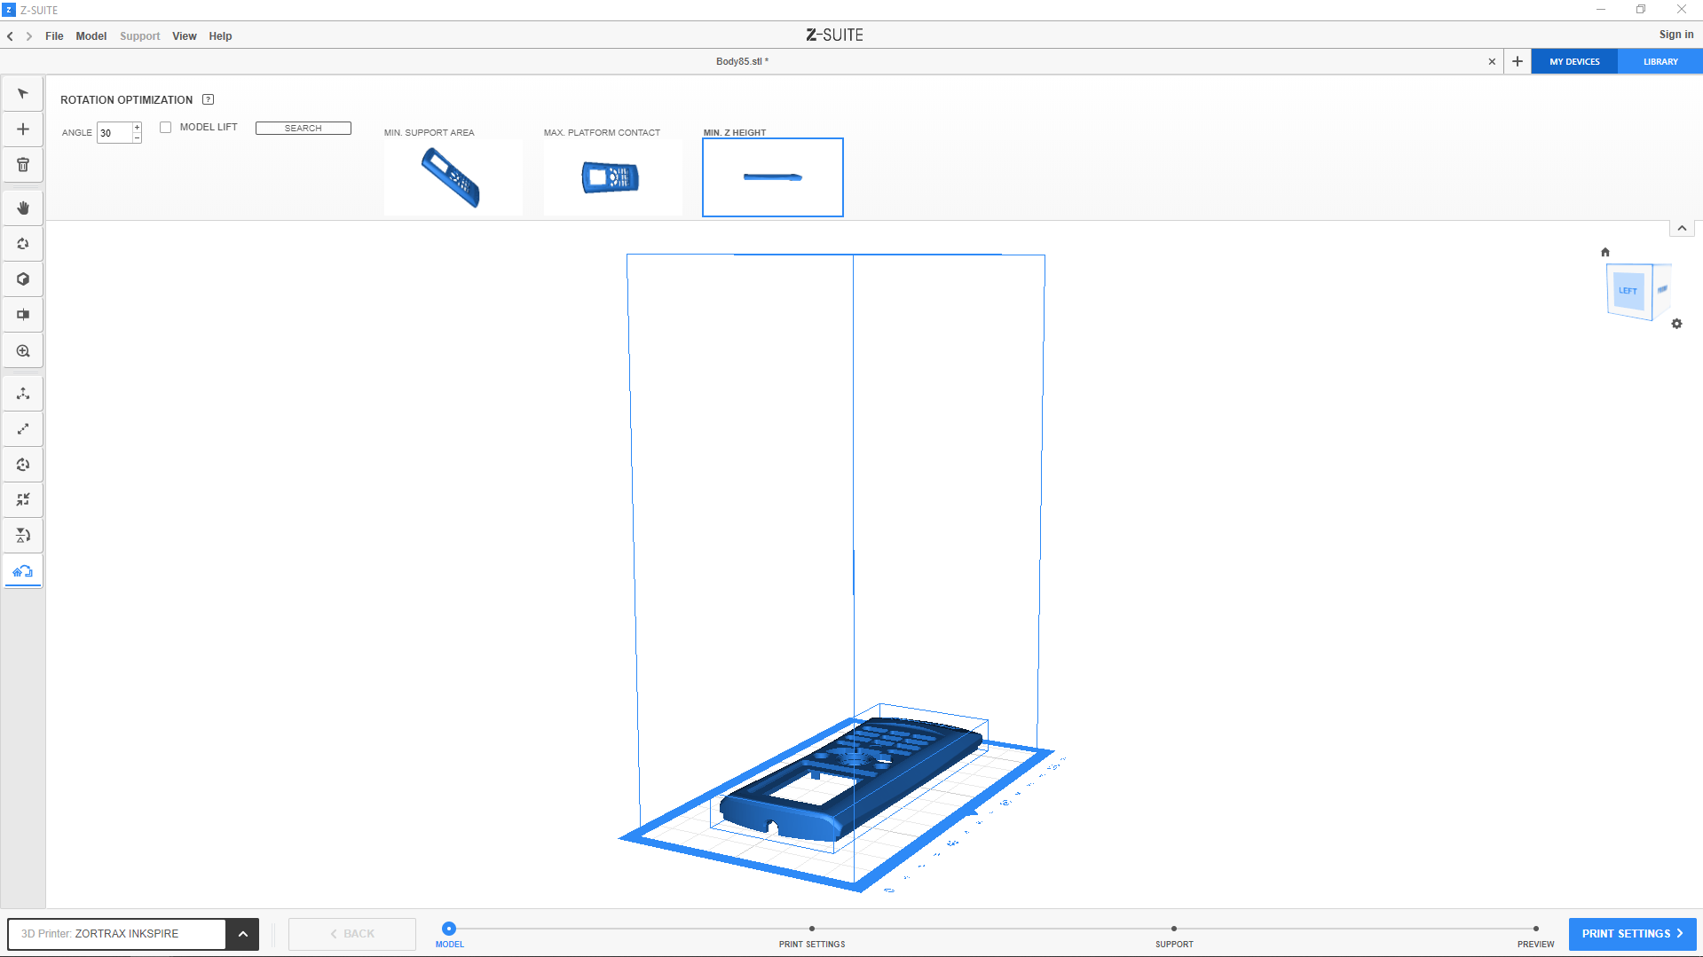Select the move axes tool
This screenshot has height=957, width=1703.
pos(23,394)
